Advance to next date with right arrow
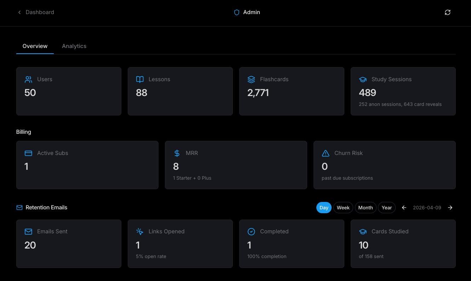Screen dimensions: 471x281 coord(450,208)
